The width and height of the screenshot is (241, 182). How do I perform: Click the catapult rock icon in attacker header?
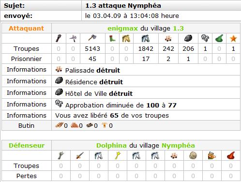click(x=188, y=38)
